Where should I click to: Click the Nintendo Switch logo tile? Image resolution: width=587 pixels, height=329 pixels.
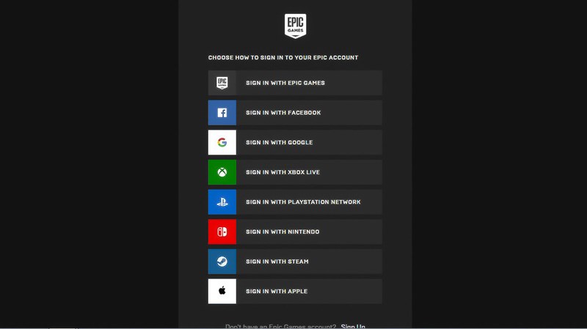pos(222,232)
